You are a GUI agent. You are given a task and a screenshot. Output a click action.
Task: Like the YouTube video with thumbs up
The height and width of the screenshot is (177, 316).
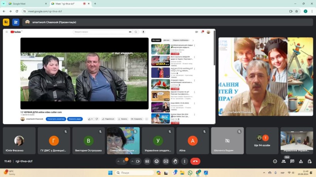point(90,119)
